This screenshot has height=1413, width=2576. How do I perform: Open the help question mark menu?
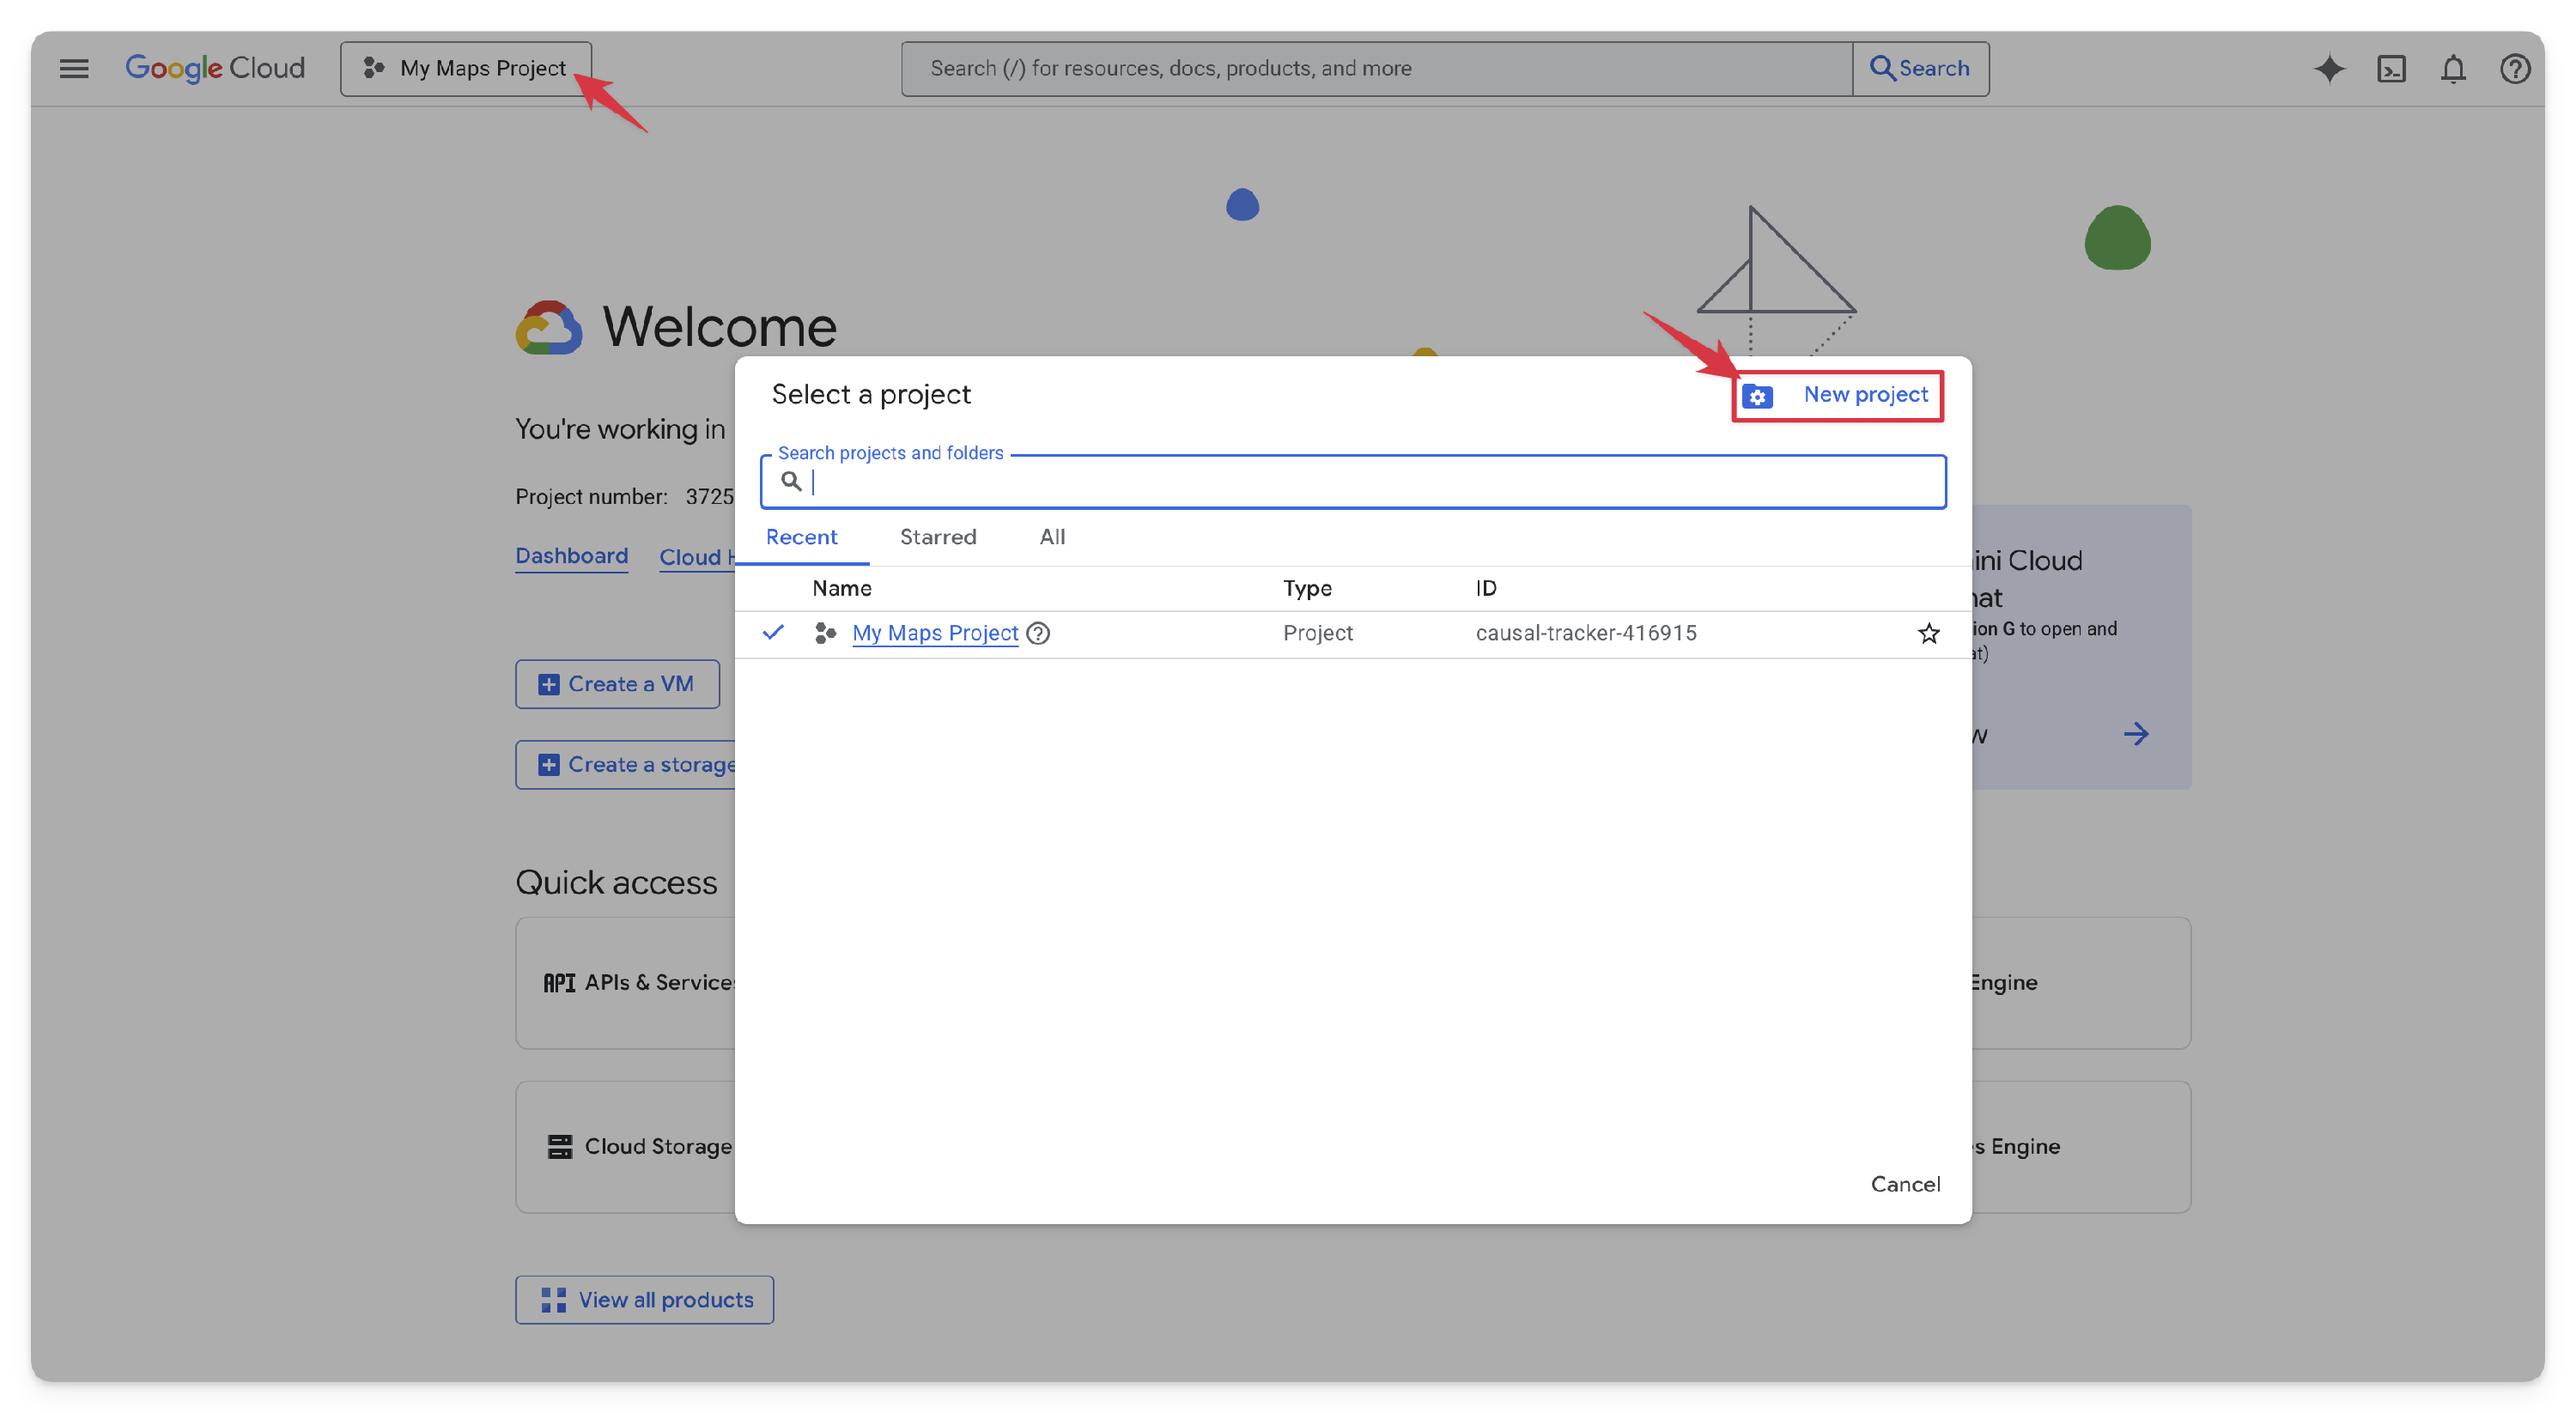click(x=2515, y=68)
